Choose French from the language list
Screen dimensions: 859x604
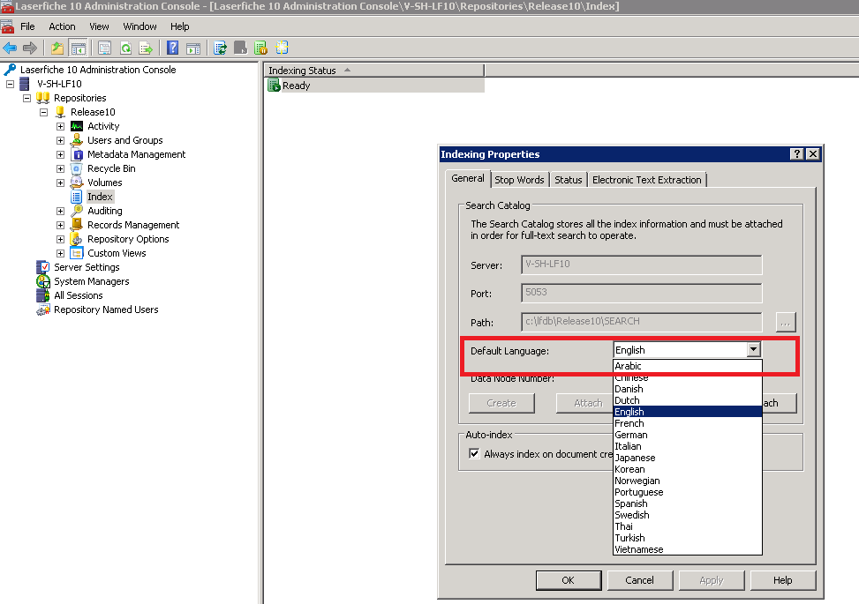tap(688, 423)
